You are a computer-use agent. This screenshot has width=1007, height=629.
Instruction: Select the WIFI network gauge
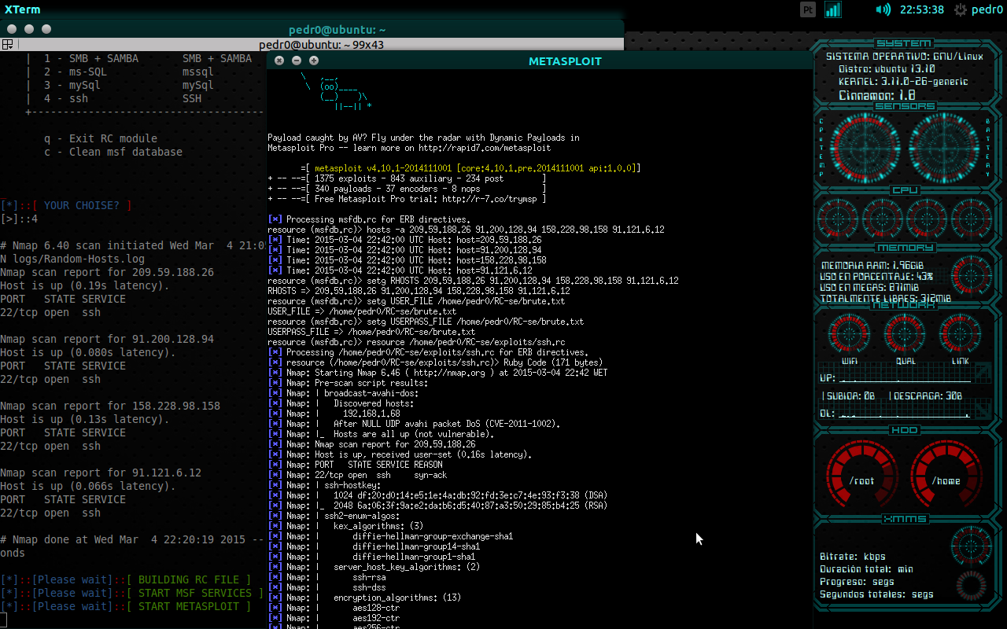click(849, 334)
